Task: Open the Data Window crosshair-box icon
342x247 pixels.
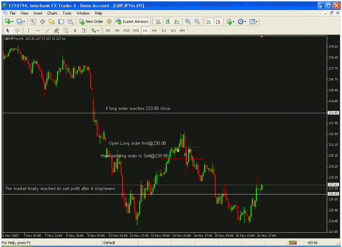Action: (x=43, y=21)
